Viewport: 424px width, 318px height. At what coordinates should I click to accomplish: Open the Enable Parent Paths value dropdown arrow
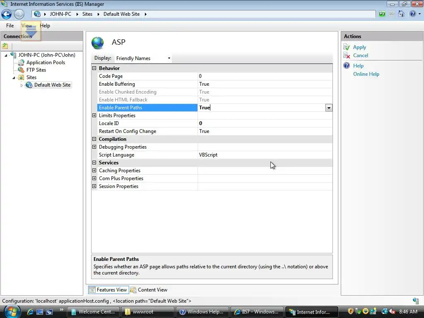328,108
